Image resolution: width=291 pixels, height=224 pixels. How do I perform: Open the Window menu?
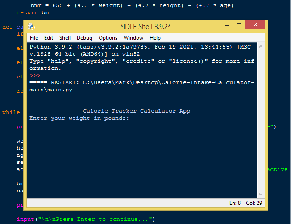tap(133, 38)
